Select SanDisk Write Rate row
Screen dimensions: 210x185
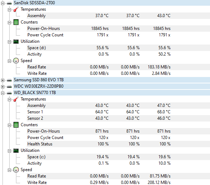click(118, 73)
